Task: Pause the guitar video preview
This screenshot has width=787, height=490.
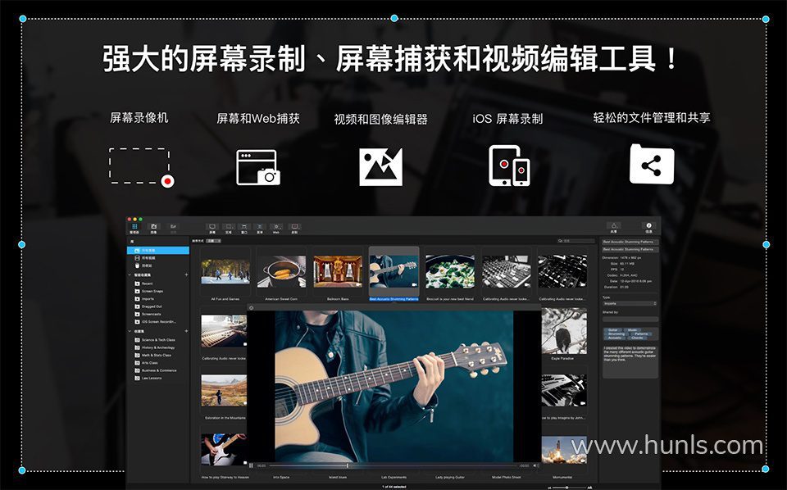Action: [252, 465]
